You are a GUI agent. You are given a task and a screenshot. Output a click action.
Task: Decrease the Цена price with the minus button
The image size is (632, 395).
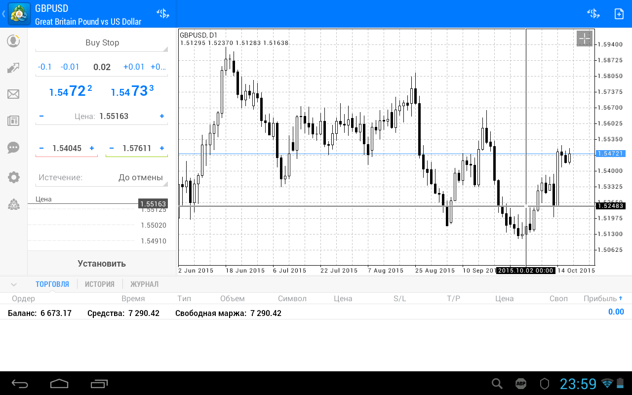[x=41, y=117]
